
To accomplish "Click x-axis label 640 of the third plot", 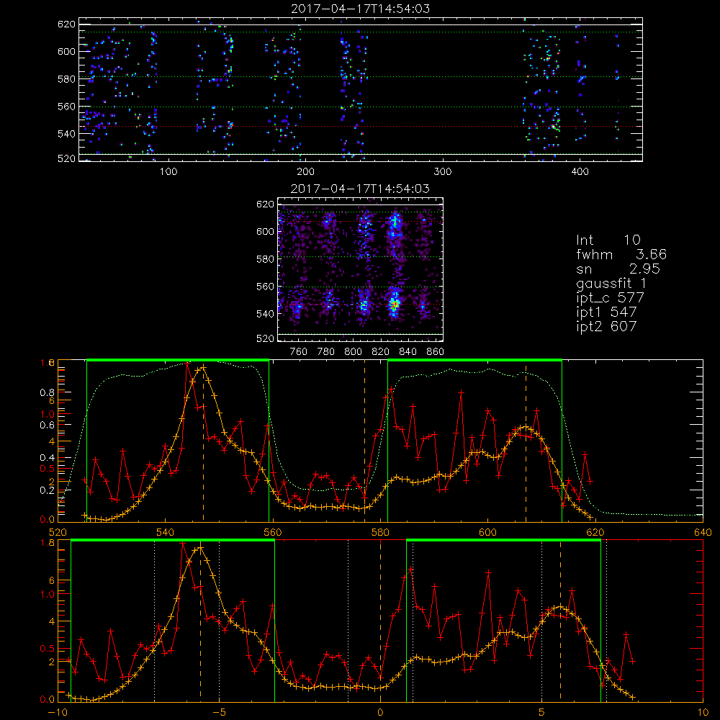I will click(x=703, y=533).
